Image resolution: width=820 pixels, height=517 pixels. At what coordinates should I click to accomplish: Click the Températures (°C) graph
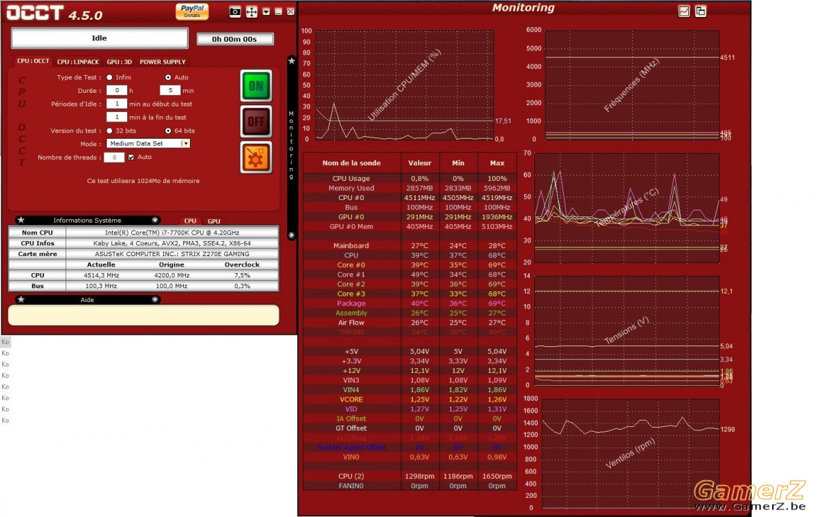pos(627,208)
